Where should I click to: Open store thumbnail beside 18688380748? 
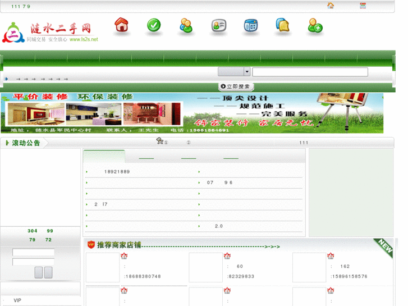(x=103, y=267)
